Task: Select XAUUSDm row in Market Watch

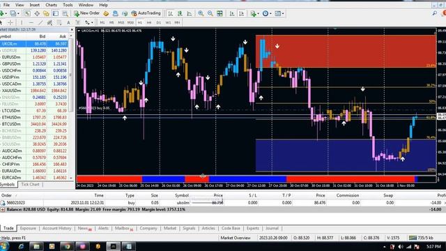Action: (34, 91)
